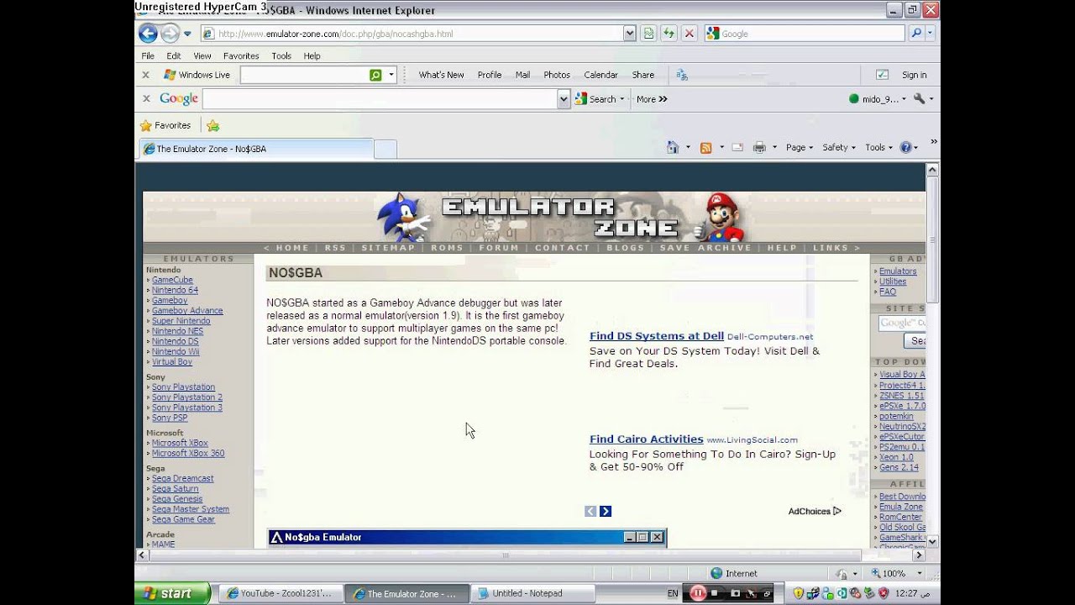Click the Print icon
This screenshot has height=605, width=1075.
pyautogui.click(x=759, y=147)
